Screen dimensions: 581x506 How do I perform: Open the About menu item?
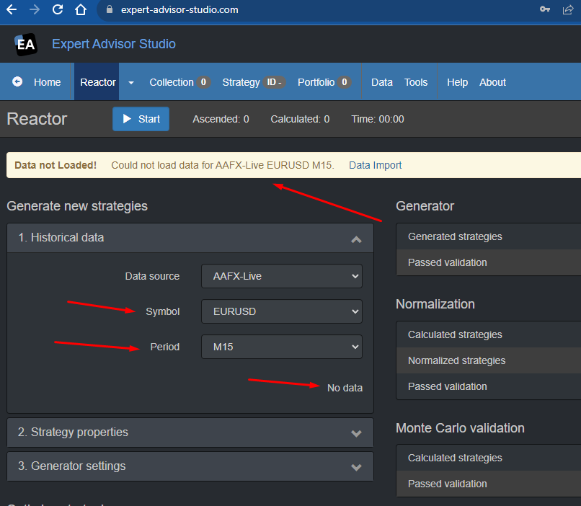492,82
